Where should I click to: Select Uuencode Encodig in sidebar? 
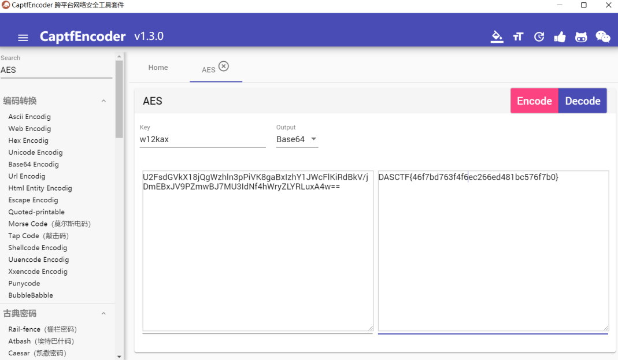(x=39, y=259)
